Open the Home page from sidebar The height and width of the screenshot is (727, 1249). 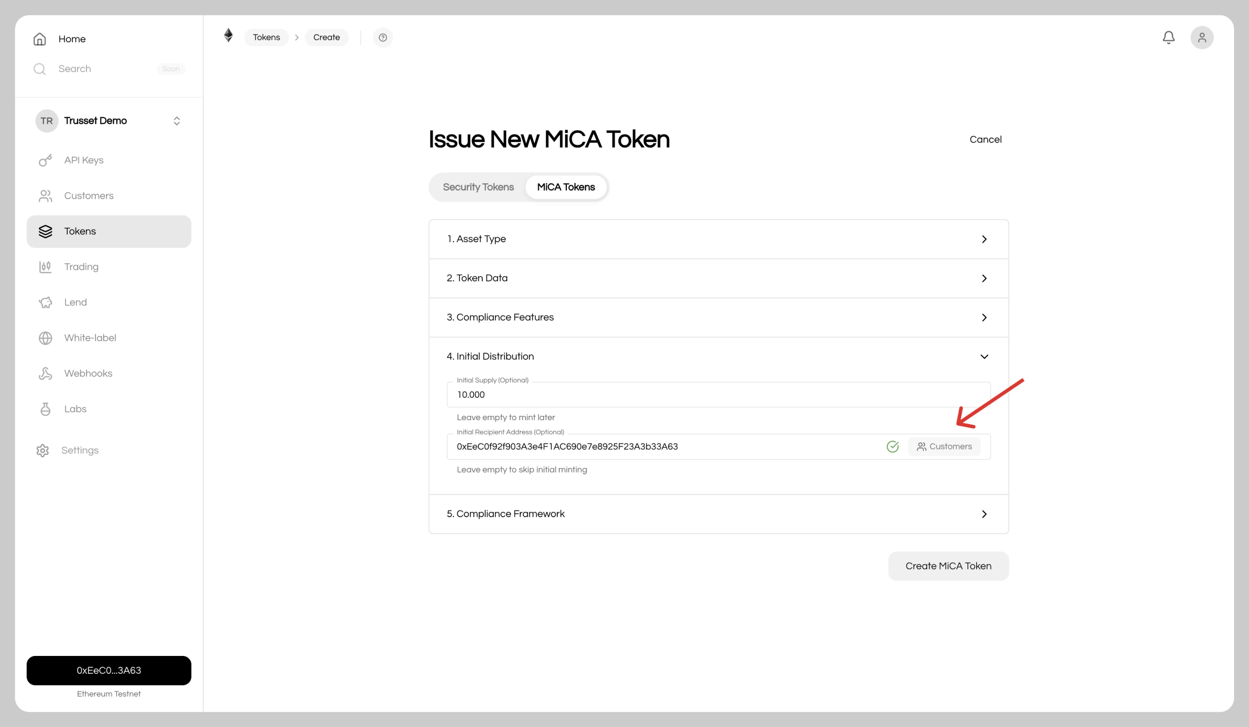[72, 38]
